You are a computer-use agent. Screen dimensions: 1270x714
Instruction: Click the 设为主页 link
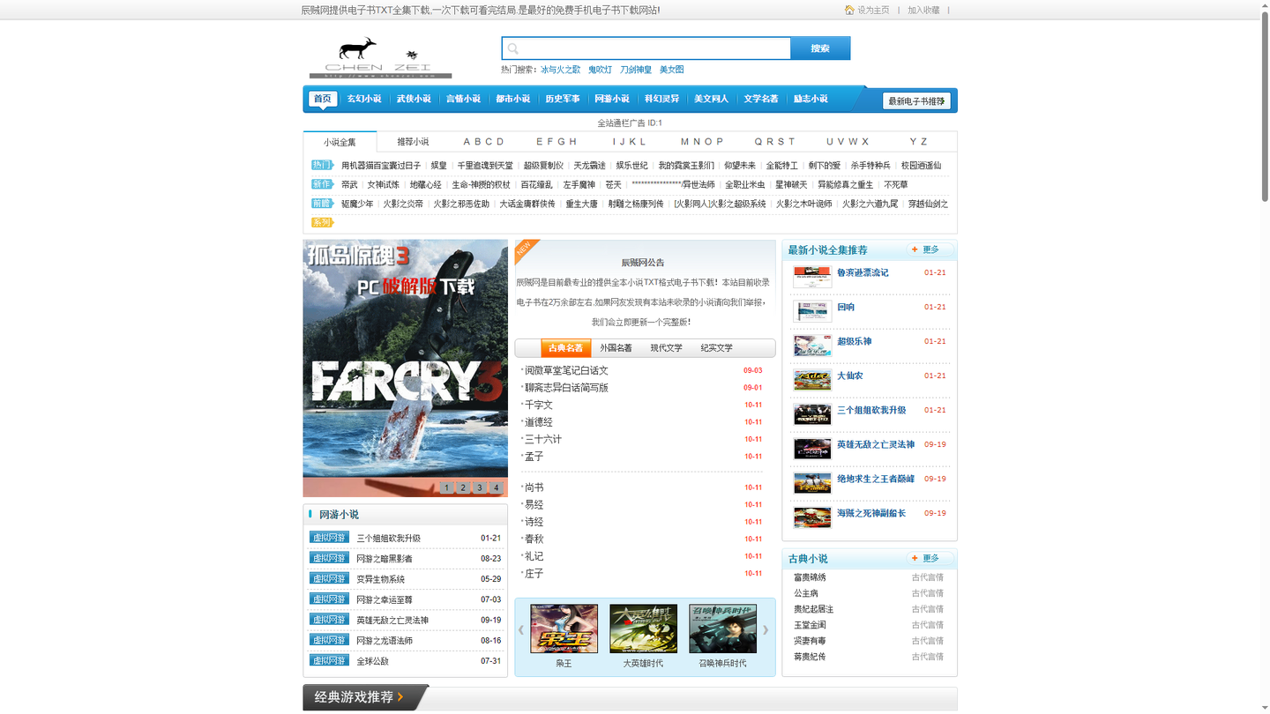[x=873, y=11]
